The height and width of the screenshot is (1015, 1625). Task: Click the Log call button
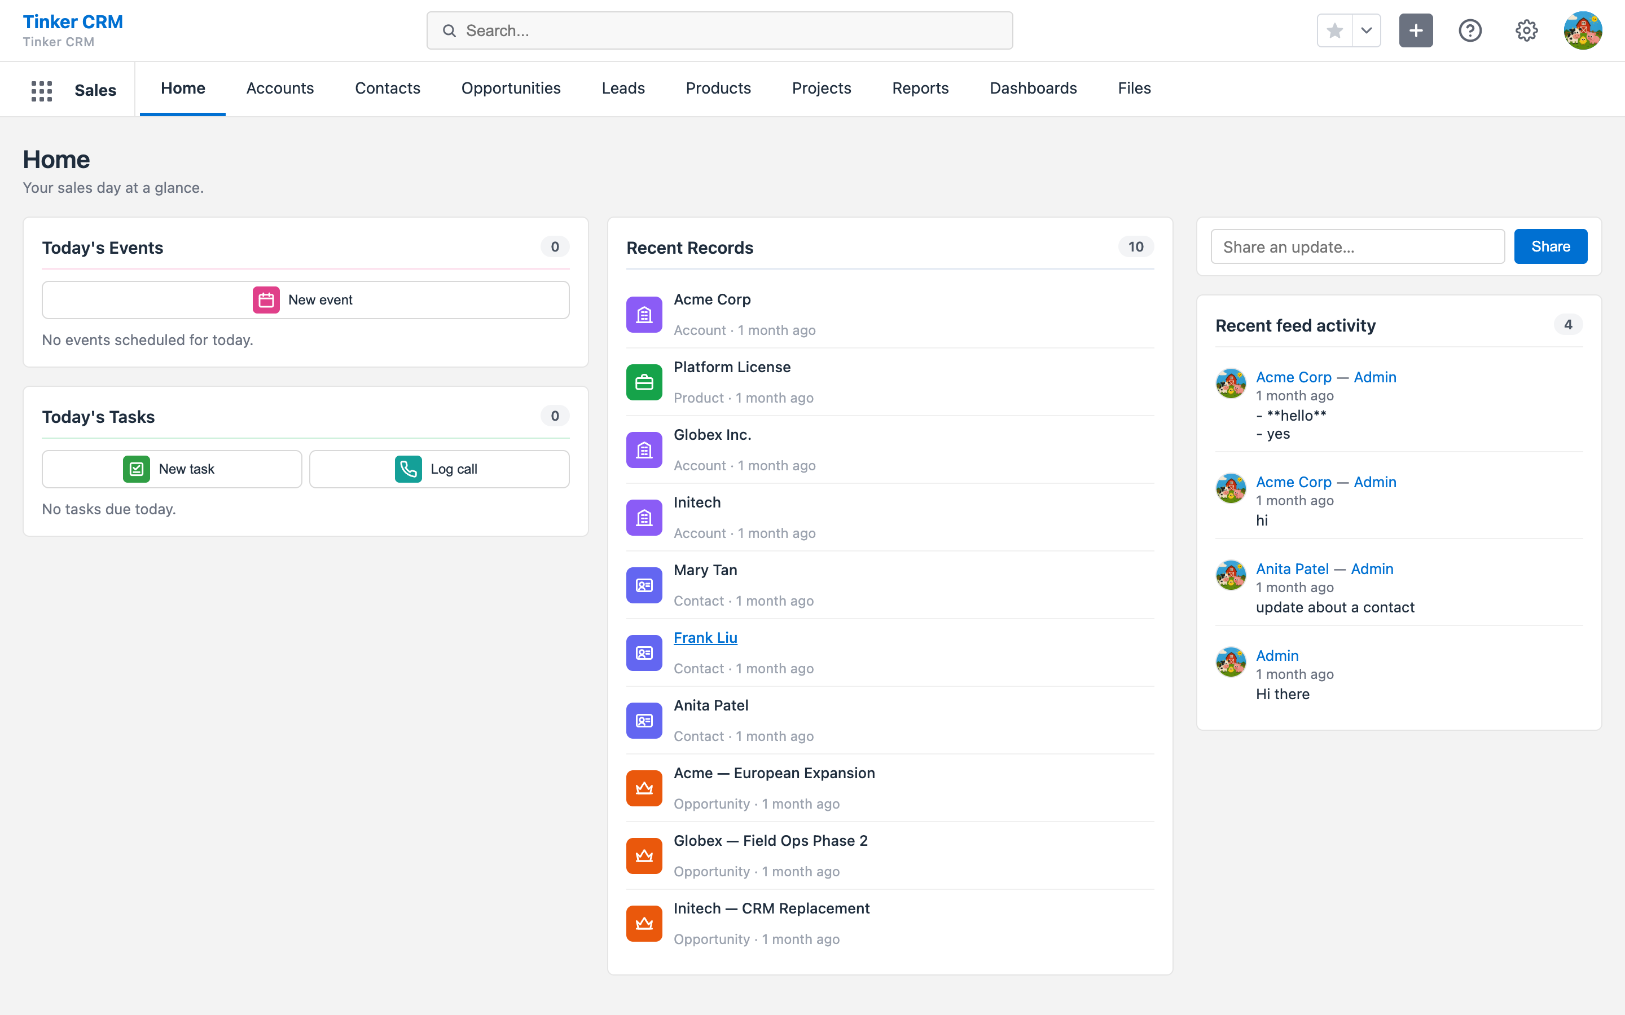(x=439, y=469)
